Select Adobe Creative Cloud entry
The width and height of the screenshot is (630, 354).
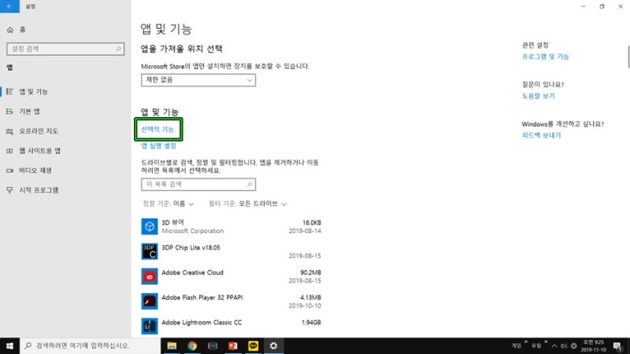coord(231,276)
